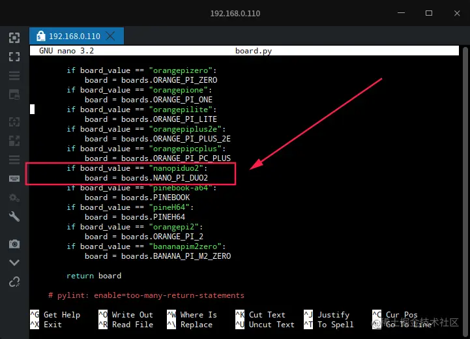Click the "orangepizero" string
Image resolution: width=470 pixels, height=339 pixels.
181,70
